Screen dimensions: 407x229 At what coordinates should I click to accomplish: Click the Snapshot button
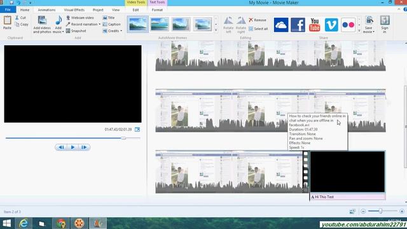76,31
